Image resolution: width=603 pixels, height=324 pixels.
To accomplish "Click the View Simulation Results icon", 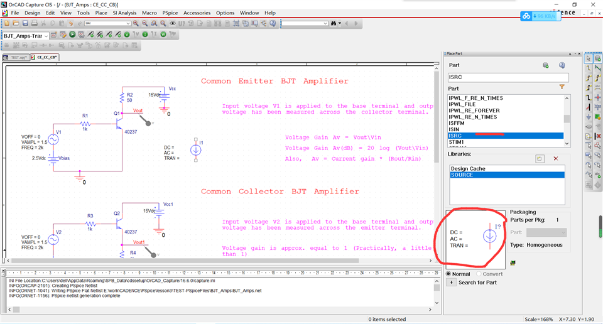I will (x=81, y=35).
